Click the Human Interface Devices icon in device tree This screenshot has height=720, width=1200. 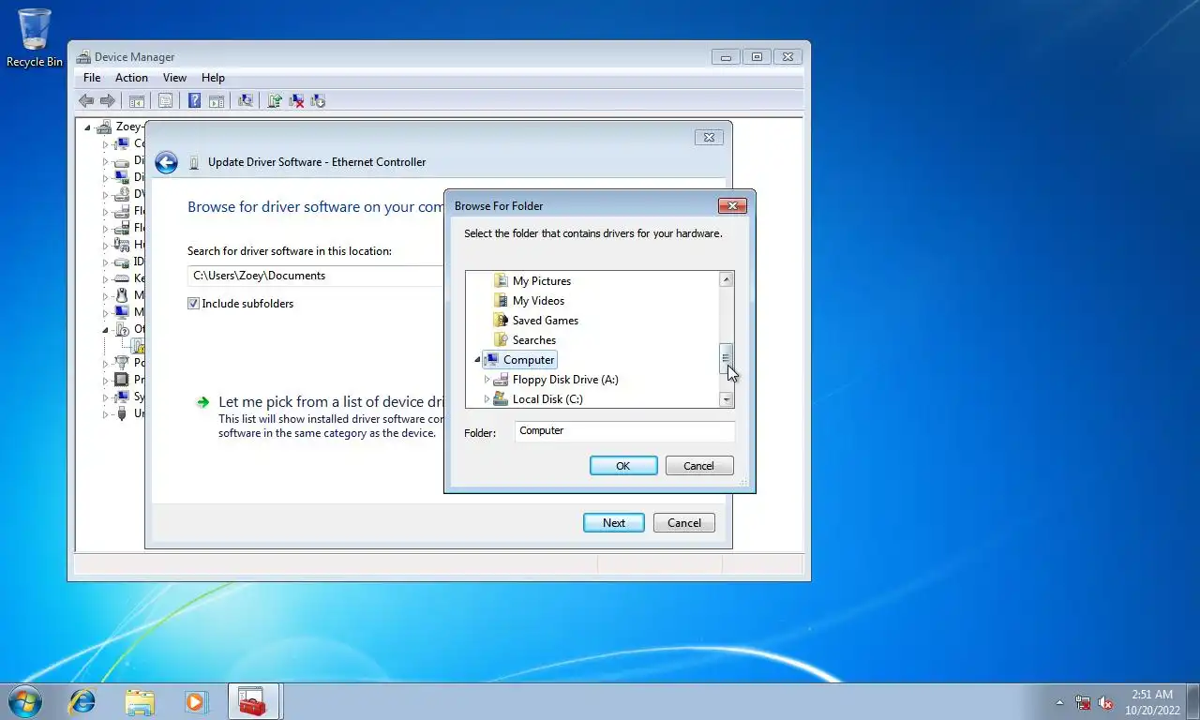121,245
